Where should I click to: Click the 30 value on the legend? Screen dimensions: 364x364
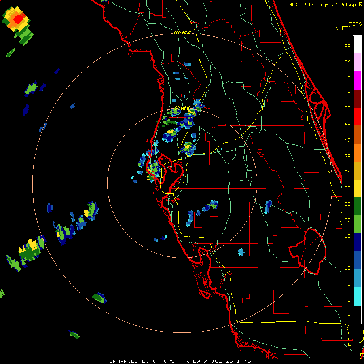click(x=347, y=188)
